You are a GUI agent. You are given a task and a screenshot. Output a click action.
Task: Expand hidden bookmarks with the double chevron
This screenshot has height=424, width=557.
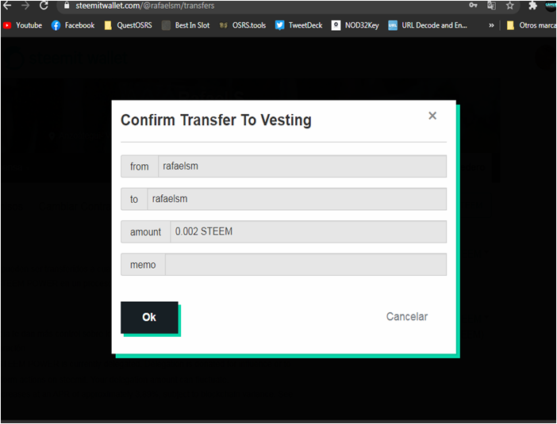pos(491,25)
